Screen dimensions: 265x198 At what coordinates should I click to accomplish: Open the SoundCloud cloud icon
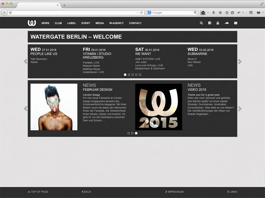[227, 23]
